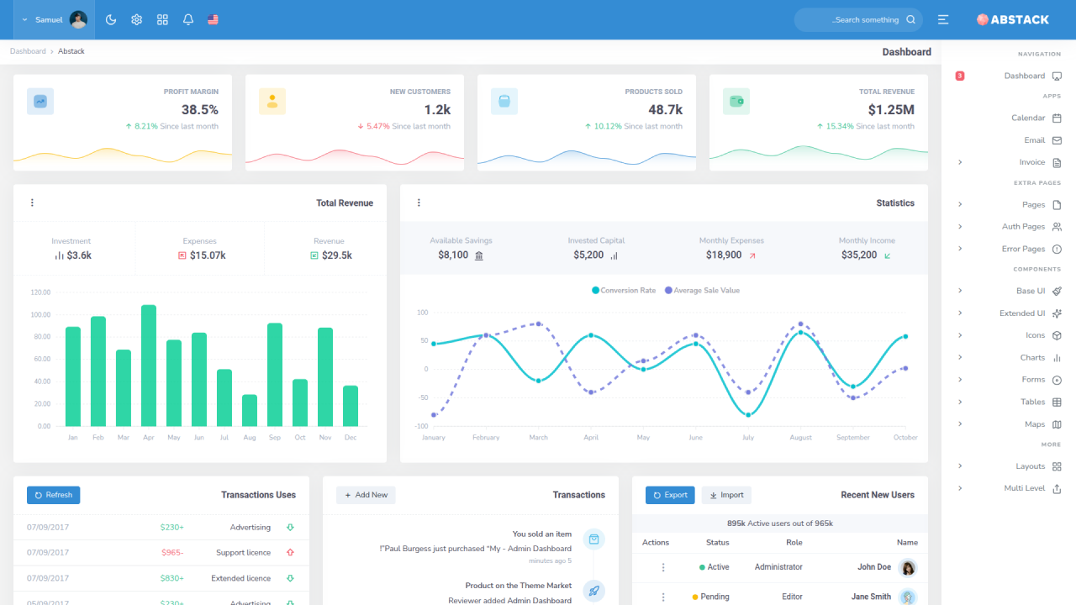Click the Invested Capital bars icon
This screenshot has height=605, width=1076.
click(614, 255)
